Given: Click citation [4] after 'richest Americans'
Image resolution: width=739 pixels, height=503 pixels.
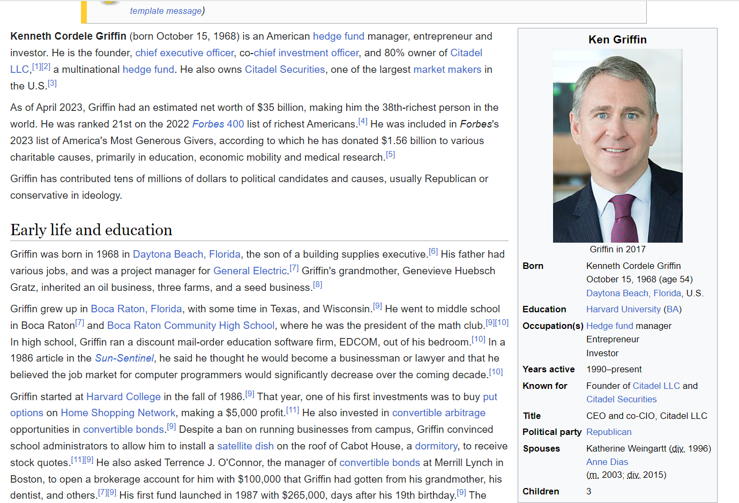Looking at the screenshot, I should [363, 121].
